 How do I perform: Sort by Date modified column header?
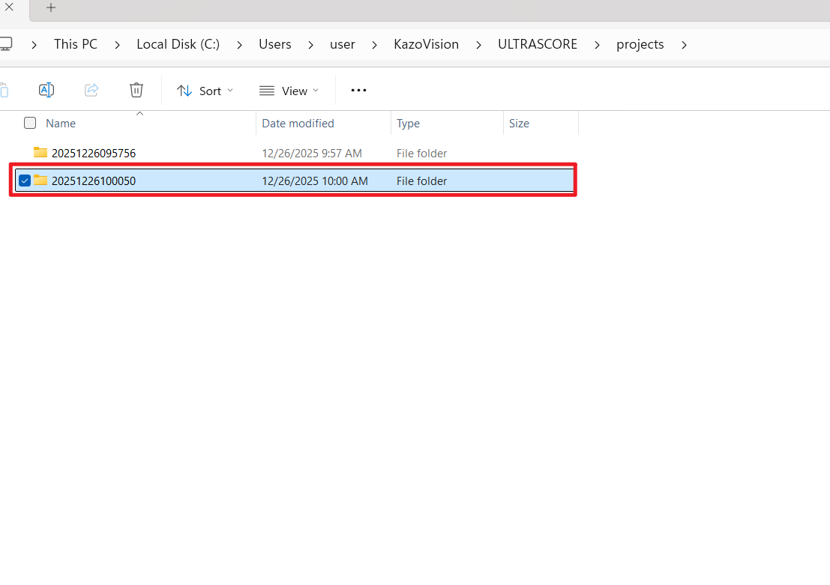(x=298, y=124)
